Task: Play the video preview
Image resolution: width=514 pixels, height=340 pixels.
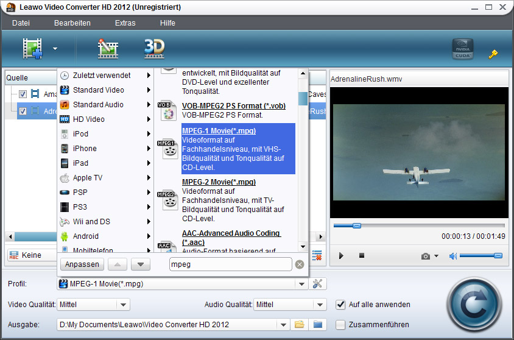Action: [341, 256]
